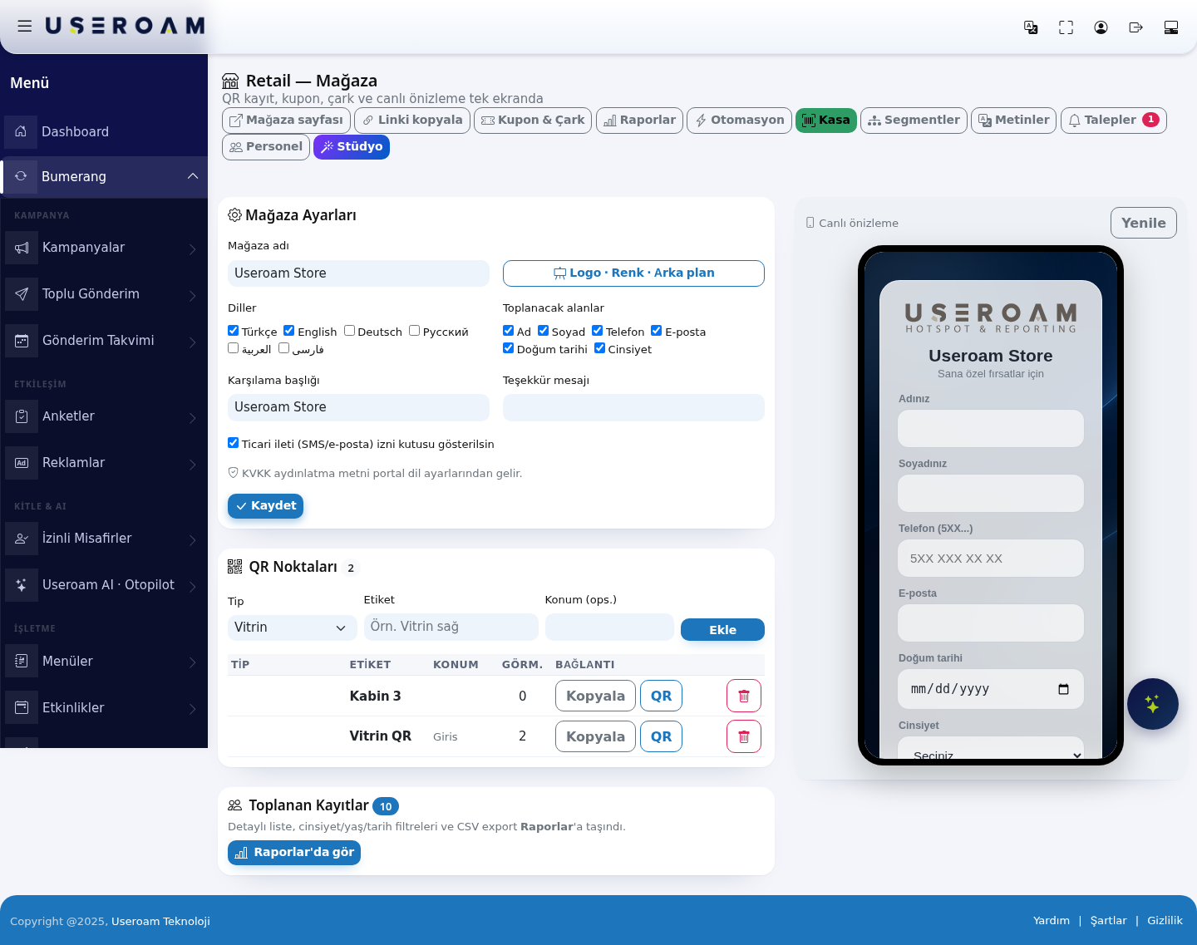Open date picker in Doğum tarihi preview field

1063,689
